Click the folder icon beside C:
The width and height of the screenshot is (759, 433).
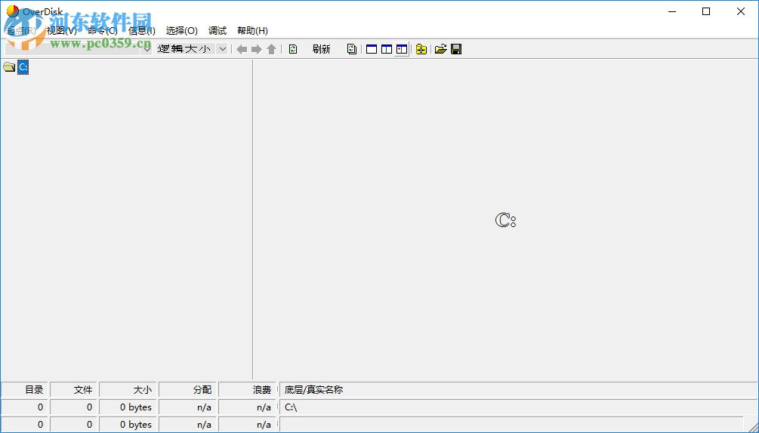pyautogui.click(x=9, y=67)
